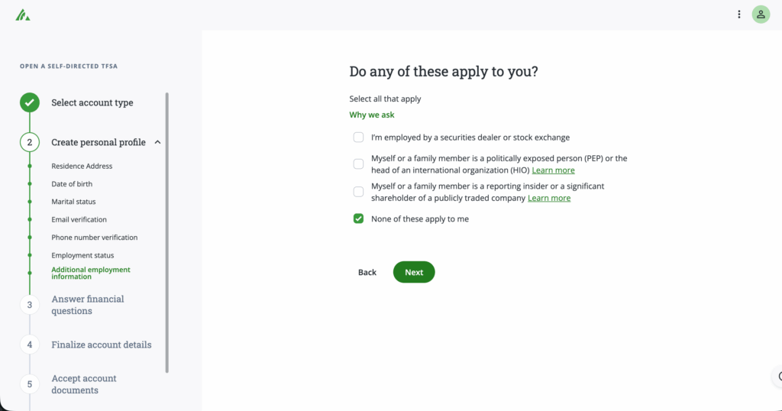This screenshot has width=782, height=411.
Task: Click the green mountain logo icon
Action: pos(23,15)
